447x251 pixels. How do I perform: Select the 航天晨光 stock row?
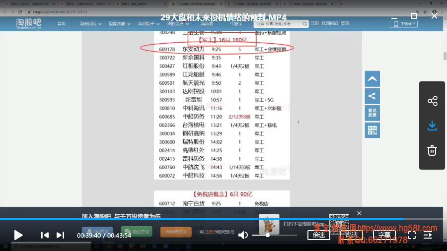[222, 83]
